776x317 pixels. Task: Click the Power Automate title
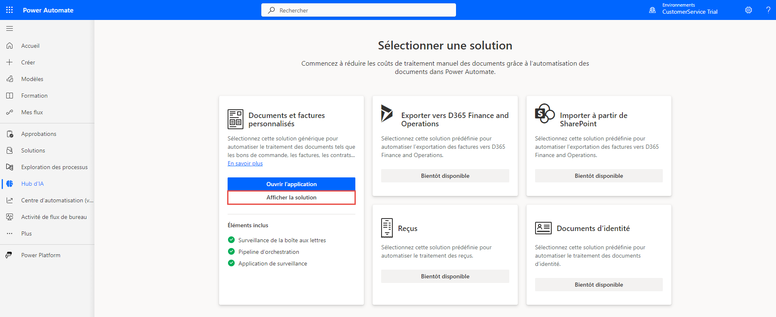point(48,10)
